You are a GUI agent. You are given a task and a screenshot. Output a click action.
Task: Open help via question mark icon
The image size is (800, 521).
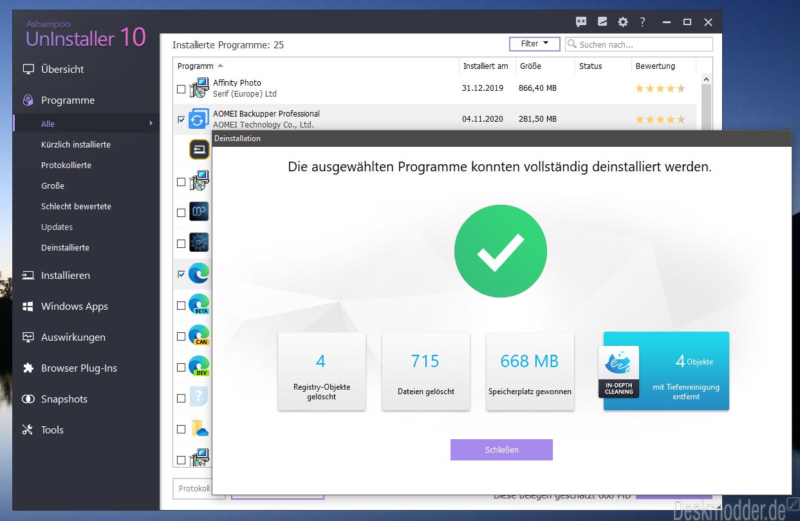click(642, 22)
